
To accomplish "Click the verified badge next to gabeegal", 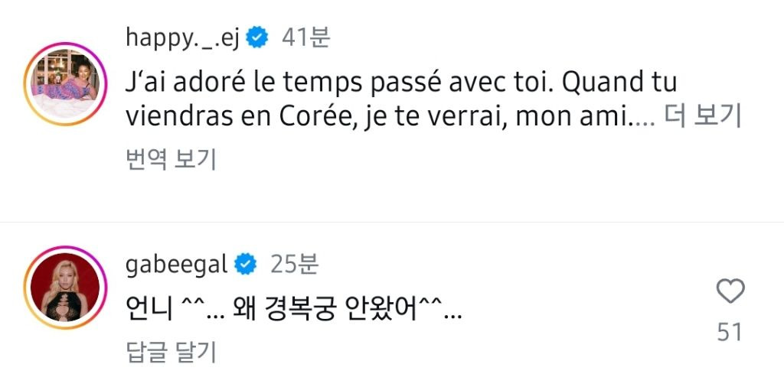I will [x=246, y=265].
